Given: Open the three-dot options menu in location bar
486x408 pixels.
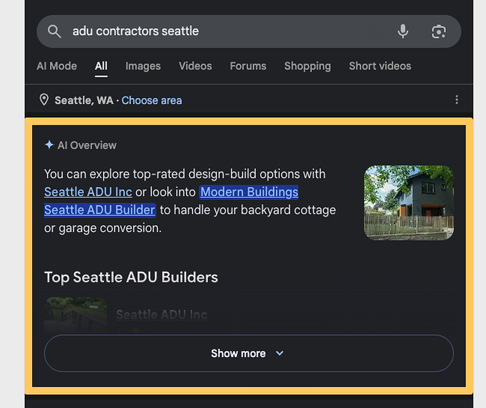Looking at the screenshot, I should (456, 100).
